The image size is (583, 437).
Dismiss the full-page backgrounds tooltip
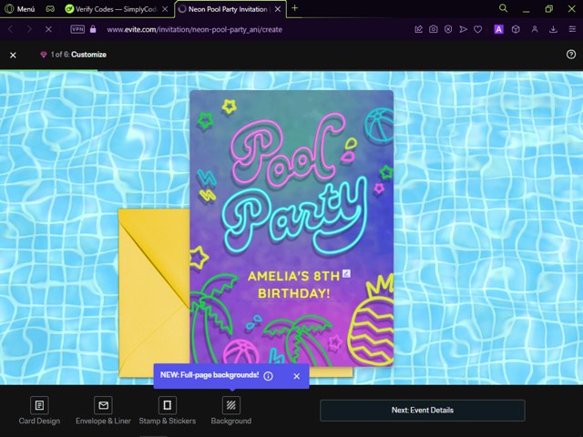click(x=296, y=375)
